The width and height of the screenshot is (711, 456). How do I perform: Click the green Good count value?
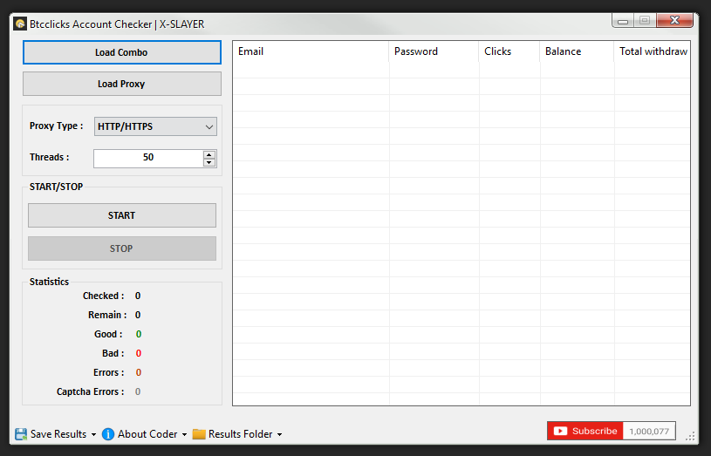139,334
